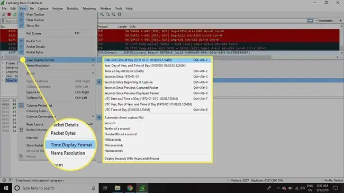344x193 pixels.
Task: Open the Analyze menu
Action: 58,8
